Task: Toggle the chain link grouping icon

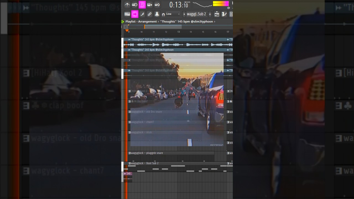Action: [x=150, y=14]
